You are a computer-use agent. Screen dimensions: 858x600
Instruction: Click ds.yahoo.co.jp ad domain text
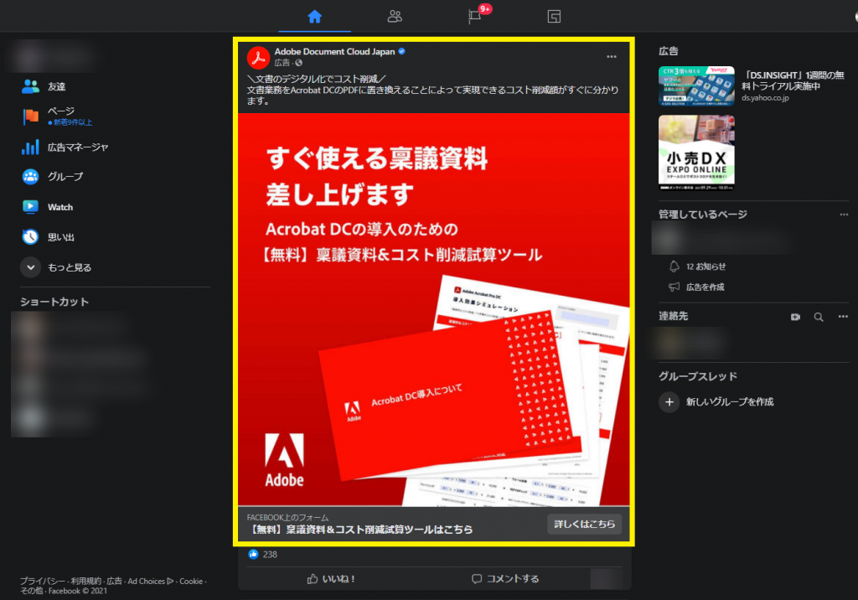pos(765,98)
